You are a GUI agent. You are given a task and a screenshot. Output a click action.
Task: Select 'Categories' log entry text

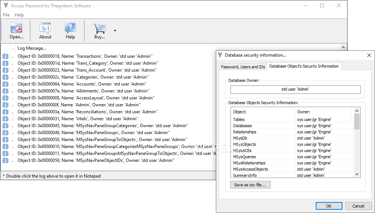[83, 77]
